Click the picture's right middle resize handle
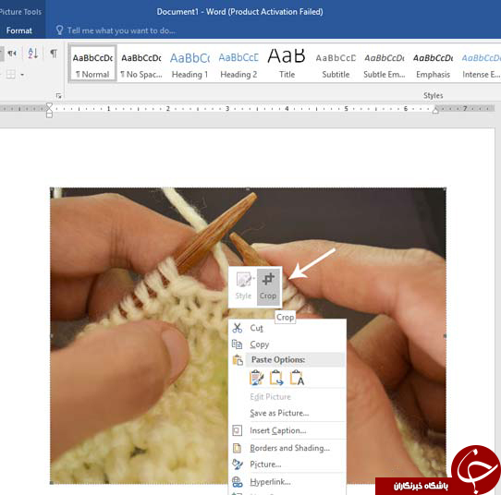This screenshot has height=495, width=501. coord(445,336)
